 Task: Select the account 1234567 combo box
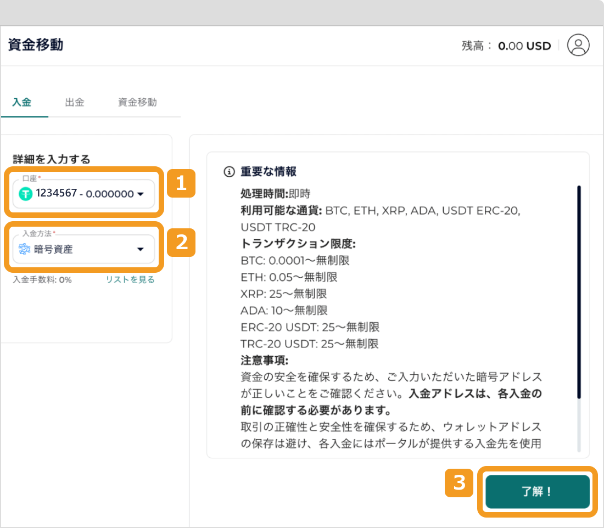pyautogui.click(x=82, y=194)
